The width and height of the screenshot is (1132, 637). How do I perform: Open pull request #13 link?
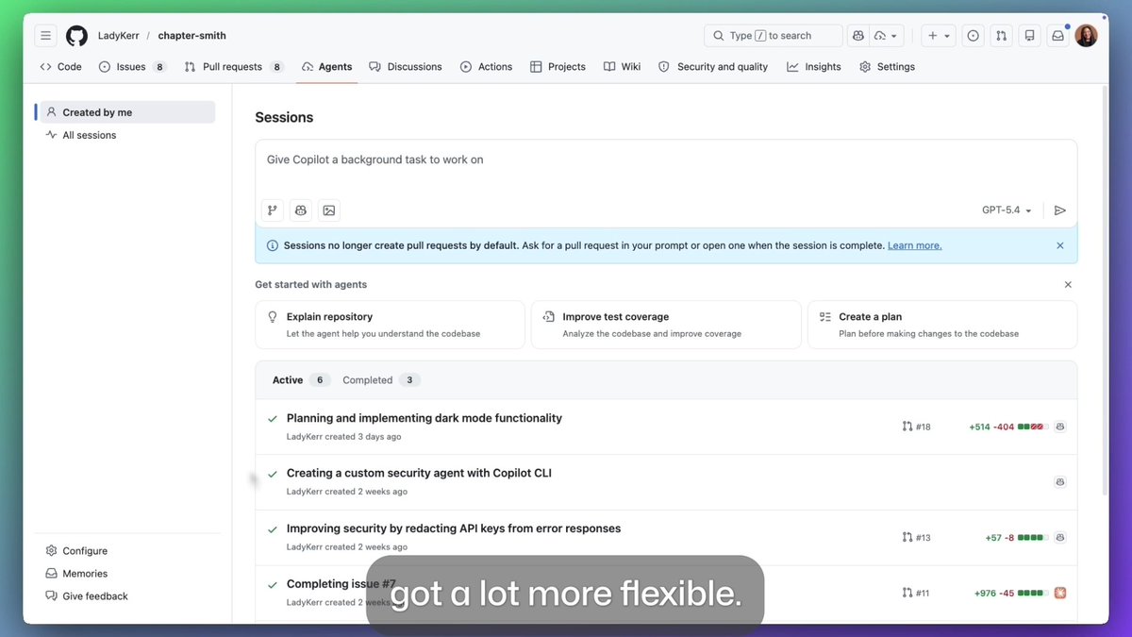point(916,538)
